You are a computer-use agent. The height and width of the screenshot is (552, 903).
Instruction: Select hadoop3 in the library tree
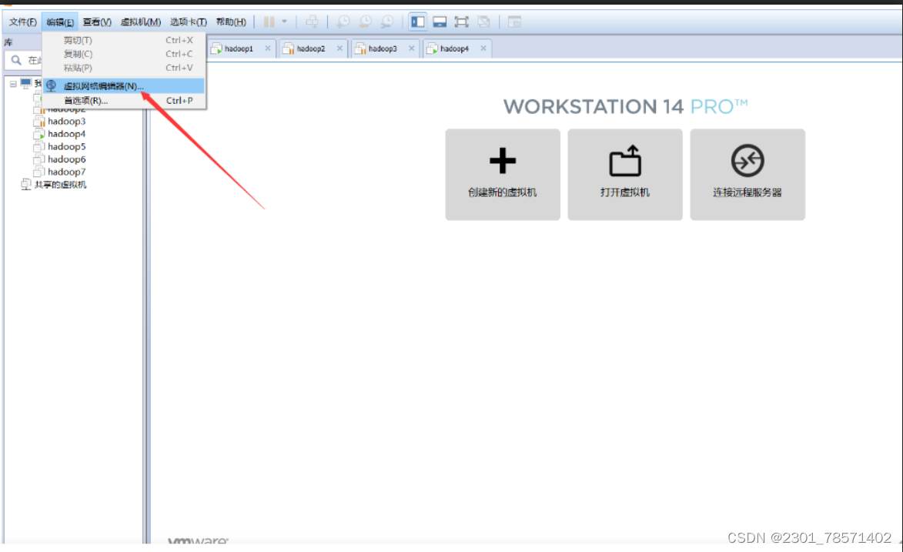click(x=66, y=121)
